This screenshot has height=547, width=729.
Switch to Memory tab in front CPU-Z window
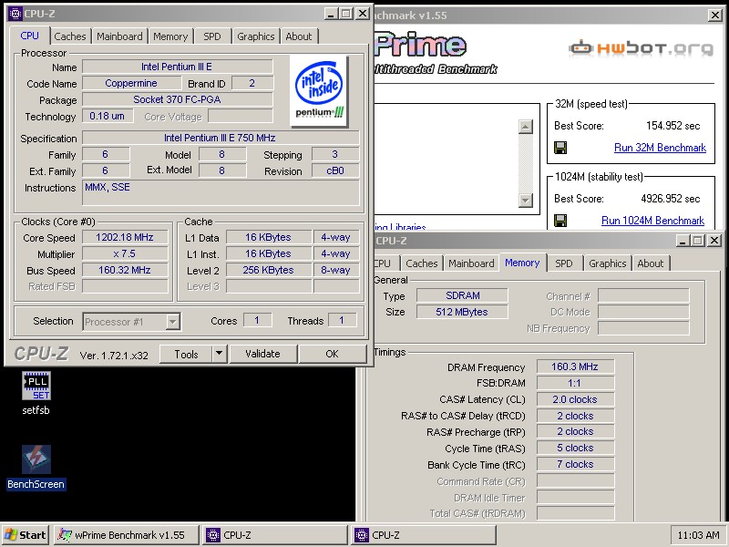point(170,36)
